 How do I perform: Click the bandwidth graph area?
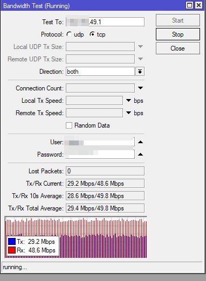coord(76,237)
